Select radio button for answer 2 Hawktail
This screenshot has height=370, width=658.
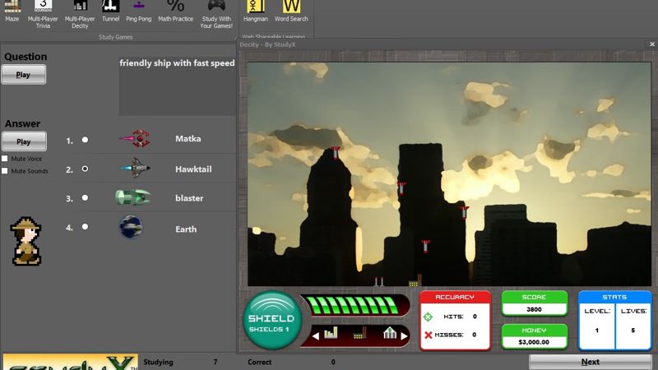point(85,169)
